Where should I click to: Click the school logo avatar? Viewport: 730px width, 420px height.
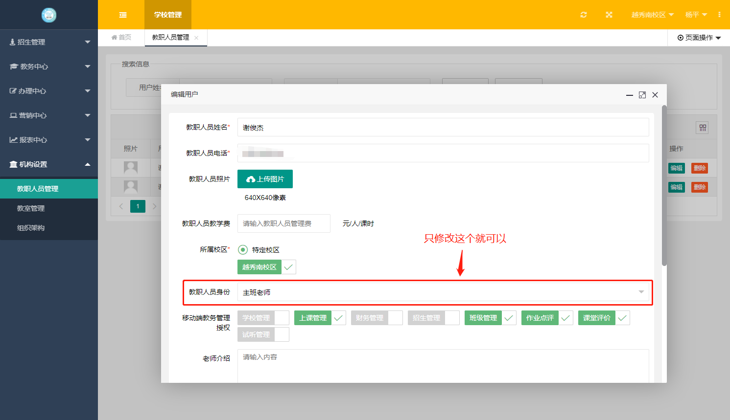[49, 15]
